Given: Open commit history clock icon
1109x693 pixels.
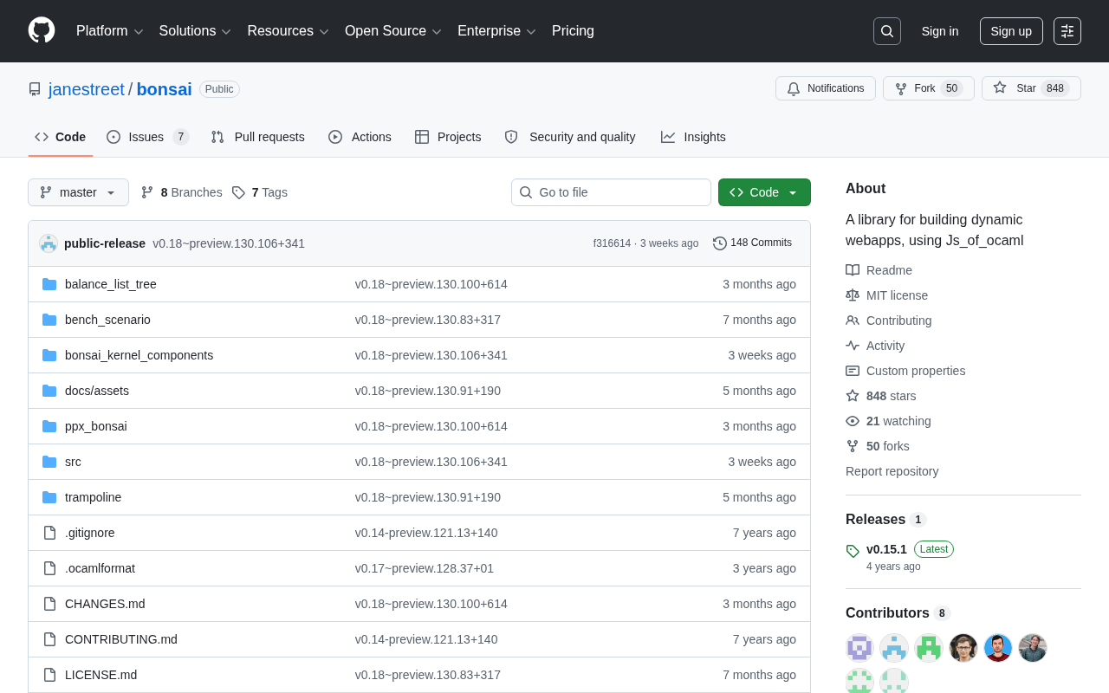Looking at the screenshot, I should [720, 243].
